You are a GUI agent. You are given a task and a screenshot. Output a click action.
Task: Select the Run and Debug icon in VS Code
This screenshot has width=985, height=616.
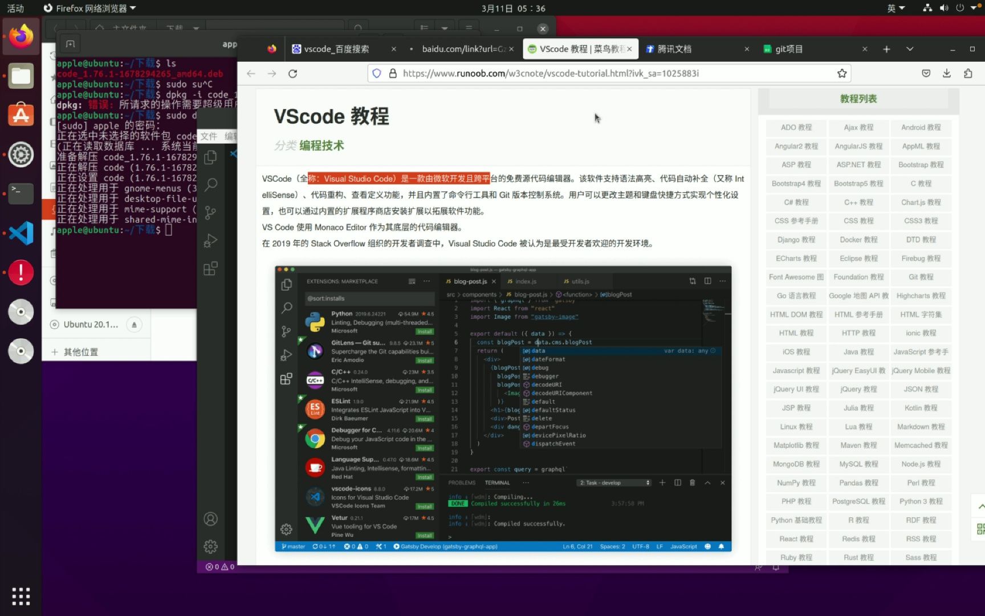point(210,240)
